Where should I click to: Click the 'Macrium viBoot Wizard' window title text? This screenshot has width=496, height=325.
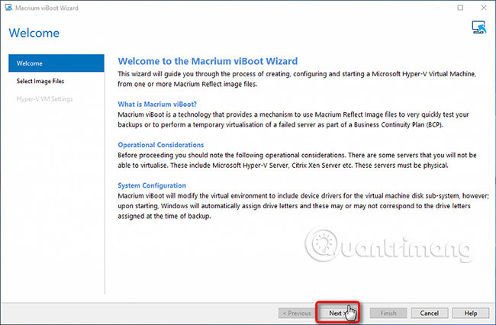tap(47, 8)
